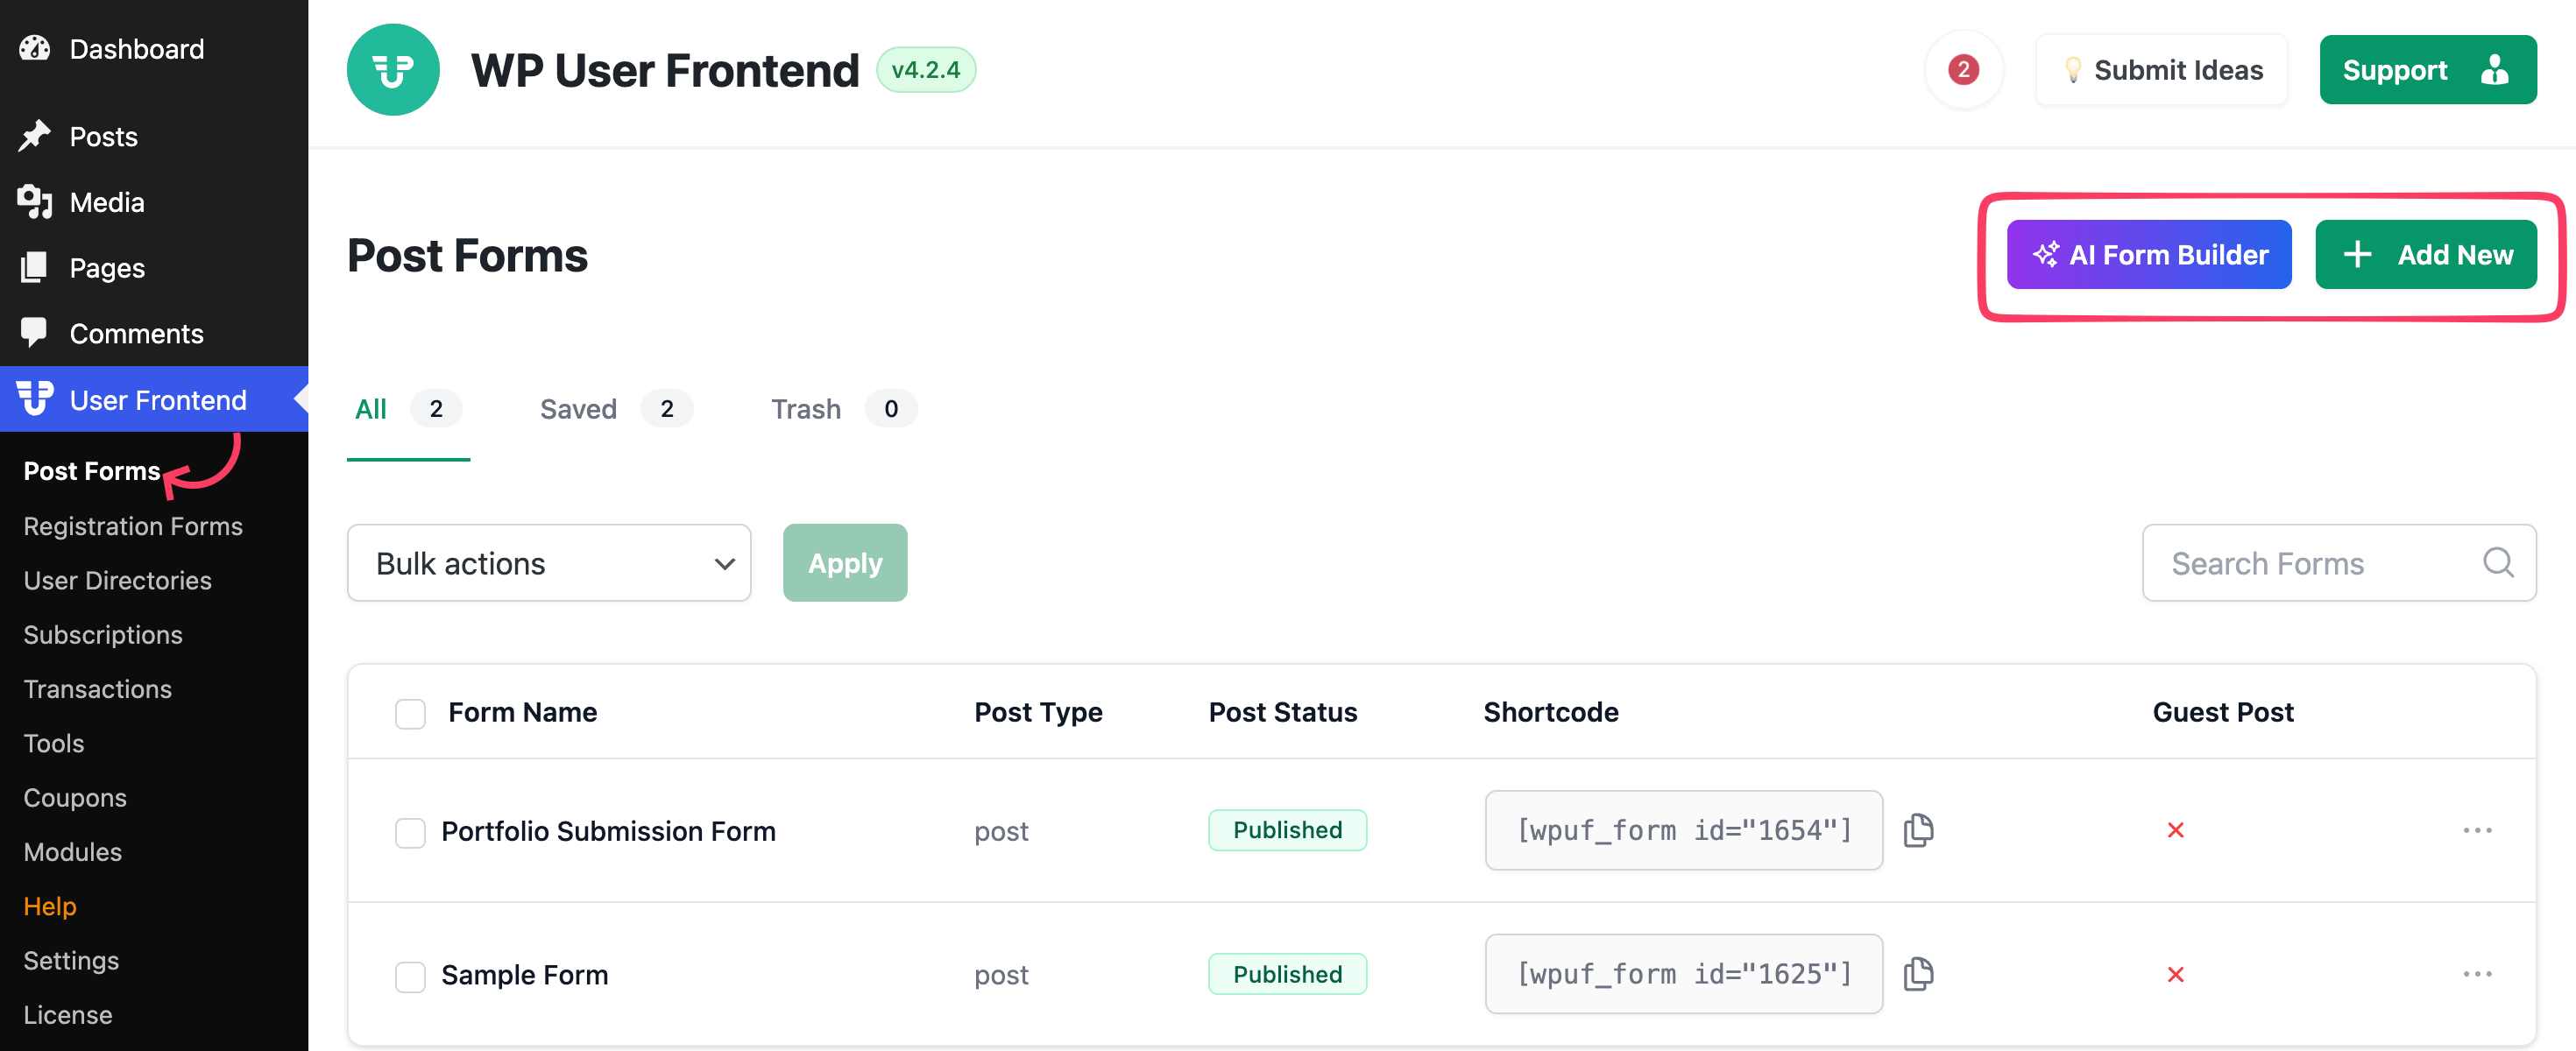Open the search forms magnifier icon
Viewport: 2576px width, 1051px height.
point(2497,562)
